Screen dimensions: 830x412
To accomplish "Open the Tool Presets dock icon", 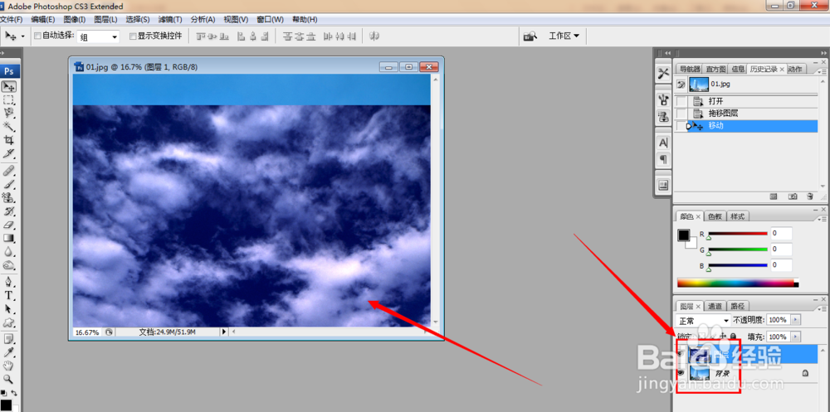I will (x=663, y=74).
